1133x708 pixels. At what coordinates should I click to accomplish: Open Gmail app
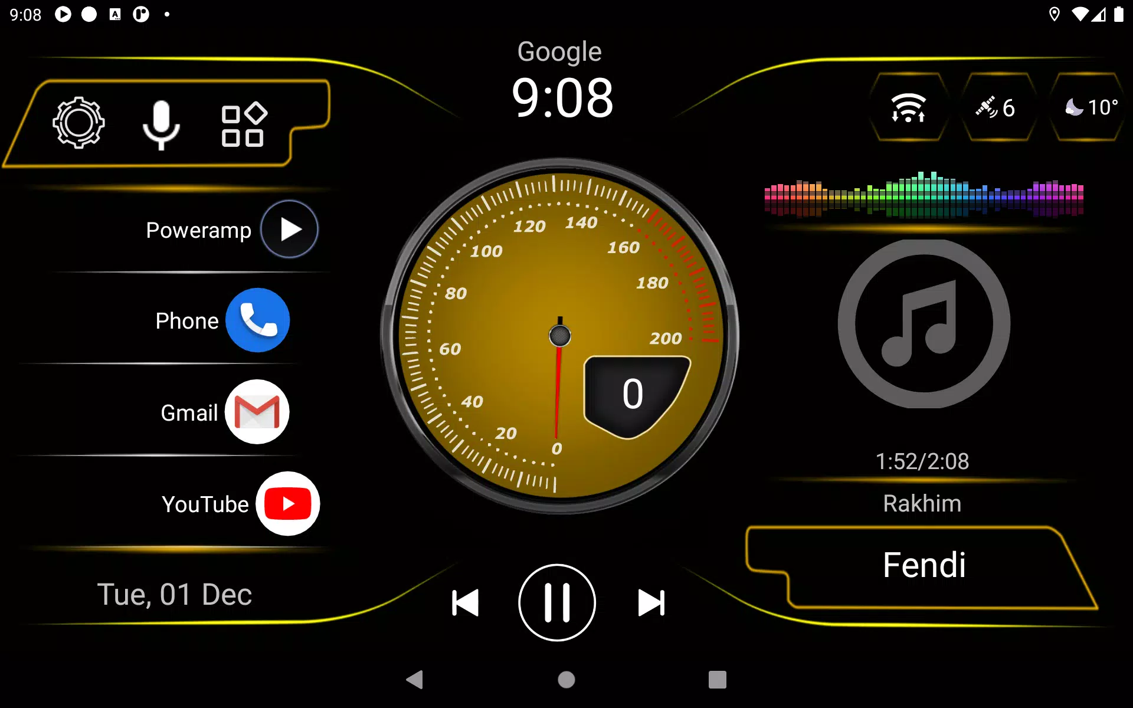coord(256,412)
